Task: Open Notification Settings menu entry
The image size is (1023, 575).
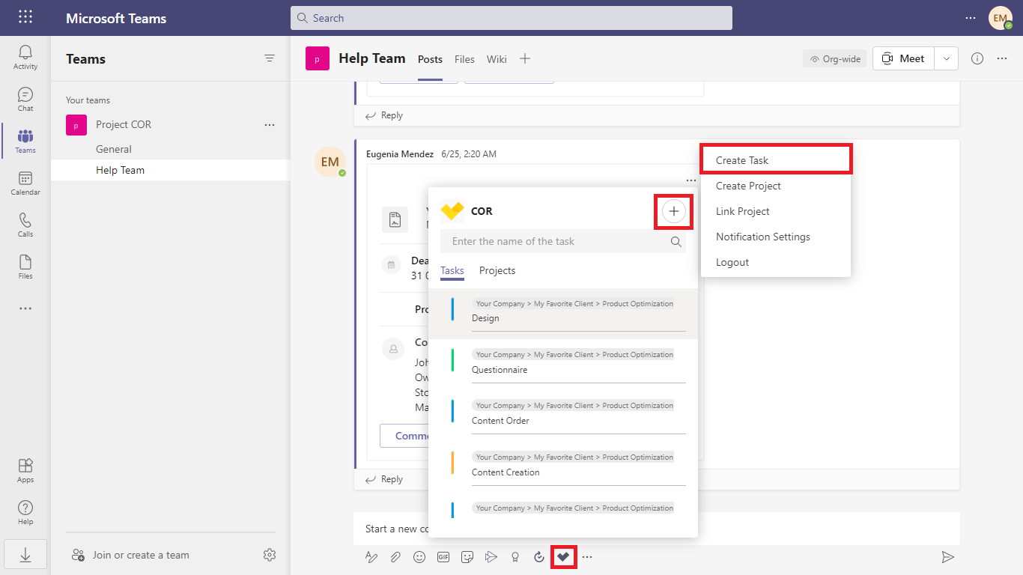Action: [776, 237]
